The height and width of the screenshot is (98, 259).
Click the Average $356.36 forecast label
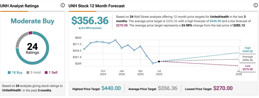pos(247,58)
